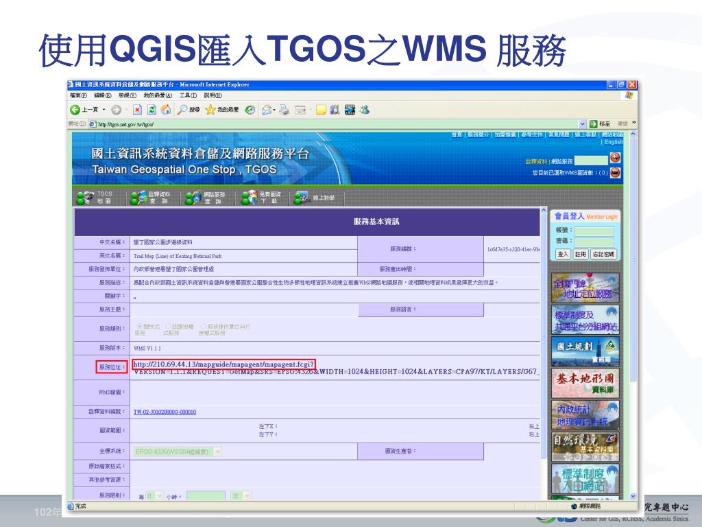Click the red magnifier search button on TGOS header
This screenshot has height=527, width=702.
point(615,158)
